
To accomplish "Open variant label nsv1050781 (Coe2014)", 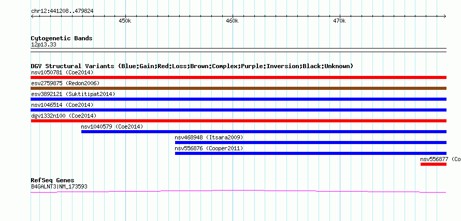I will pos(62,72).
